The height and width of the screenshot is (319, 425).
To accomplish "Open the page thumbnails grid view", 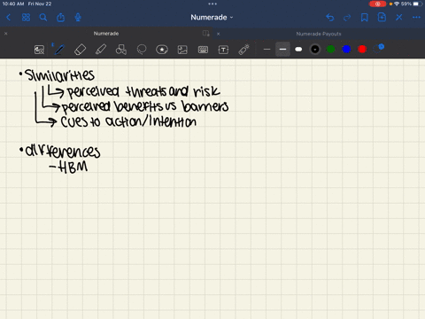I will (x=26, y=18).
